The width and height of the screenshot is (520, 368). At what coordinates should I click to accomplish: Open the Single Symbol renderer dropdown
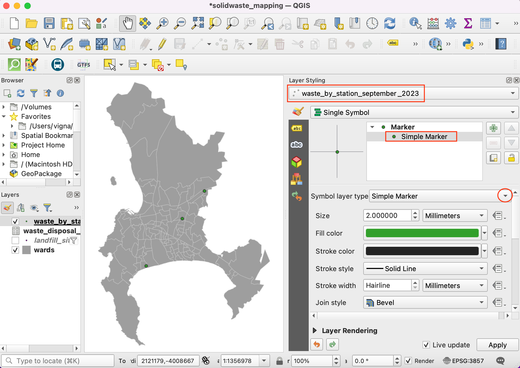coord(414,113)
